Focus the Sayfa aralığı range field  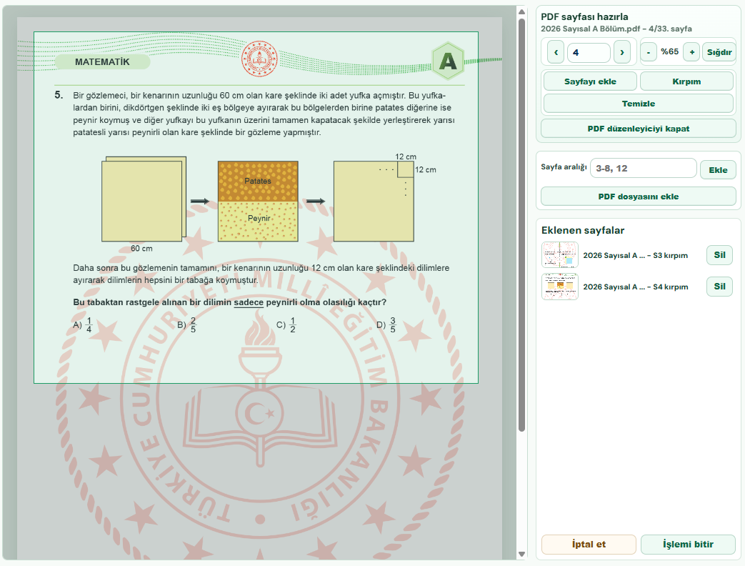tap(644, 168)
